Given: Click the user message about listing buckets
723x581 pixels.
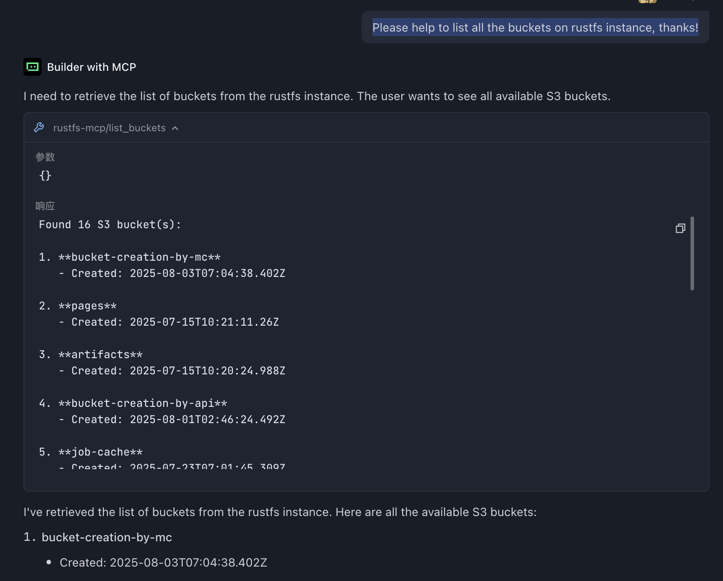Looking at the screenshot, I should 535,28.
